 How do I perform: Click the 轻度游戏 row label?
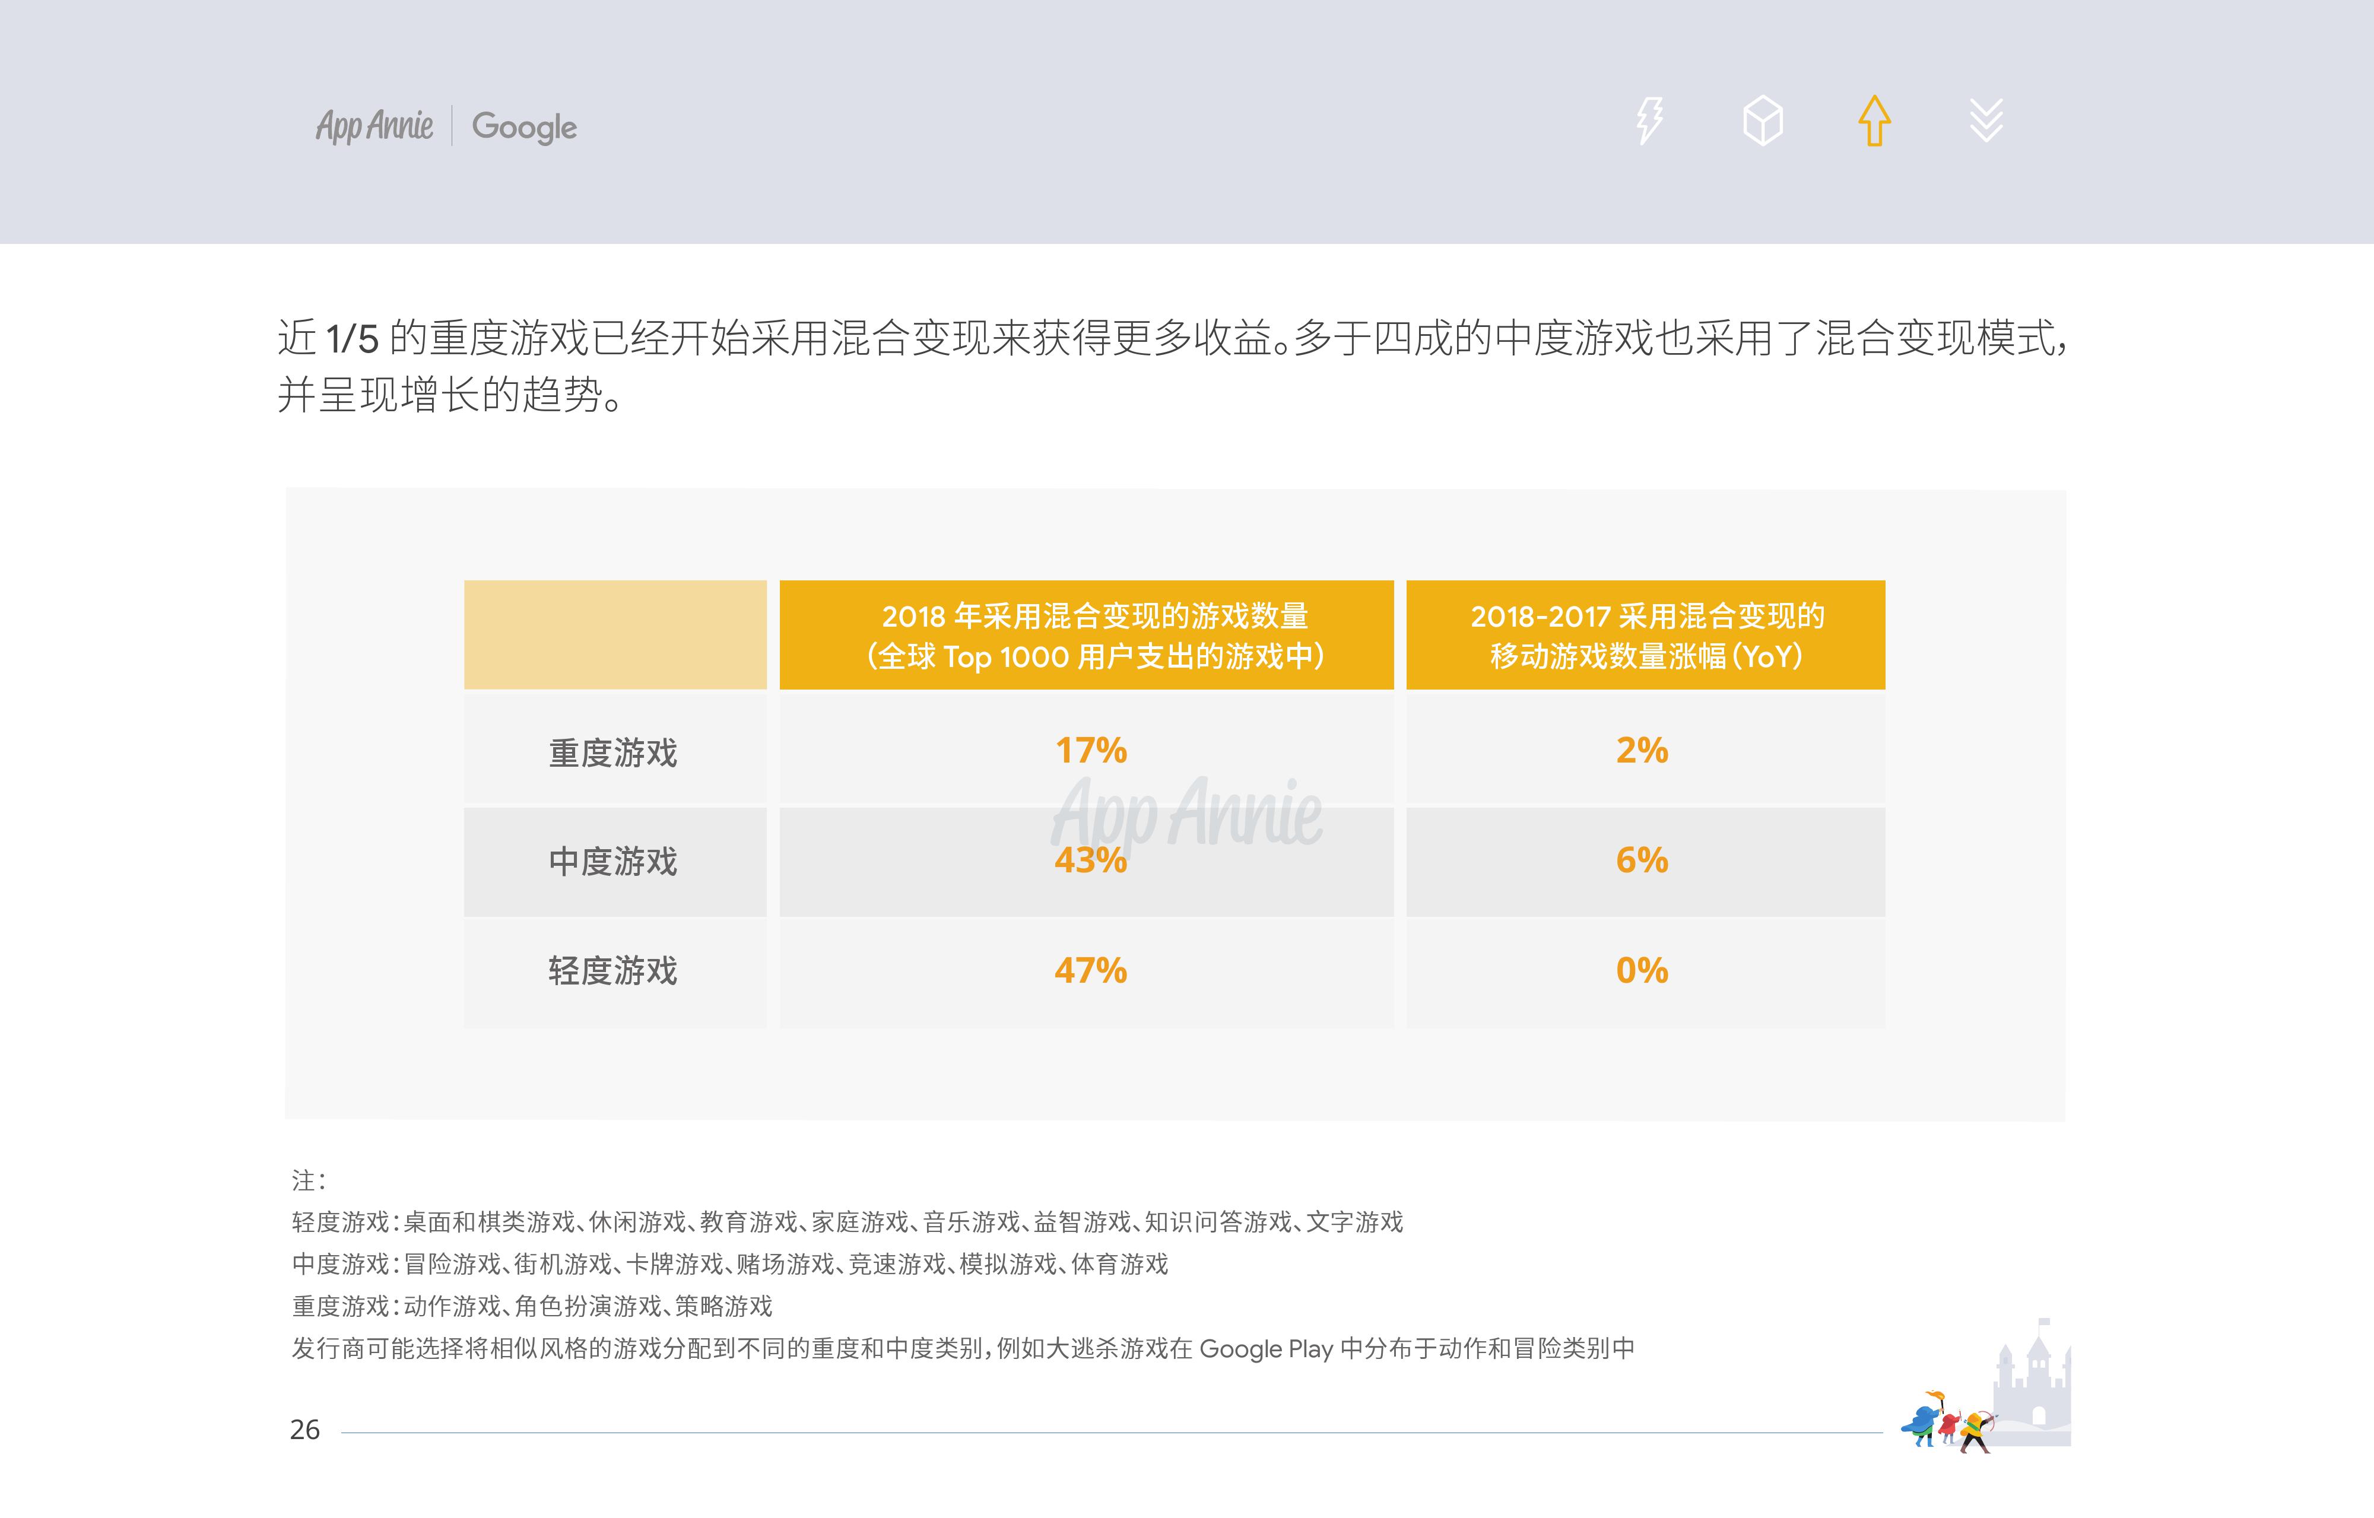click(x=613, y=971)
